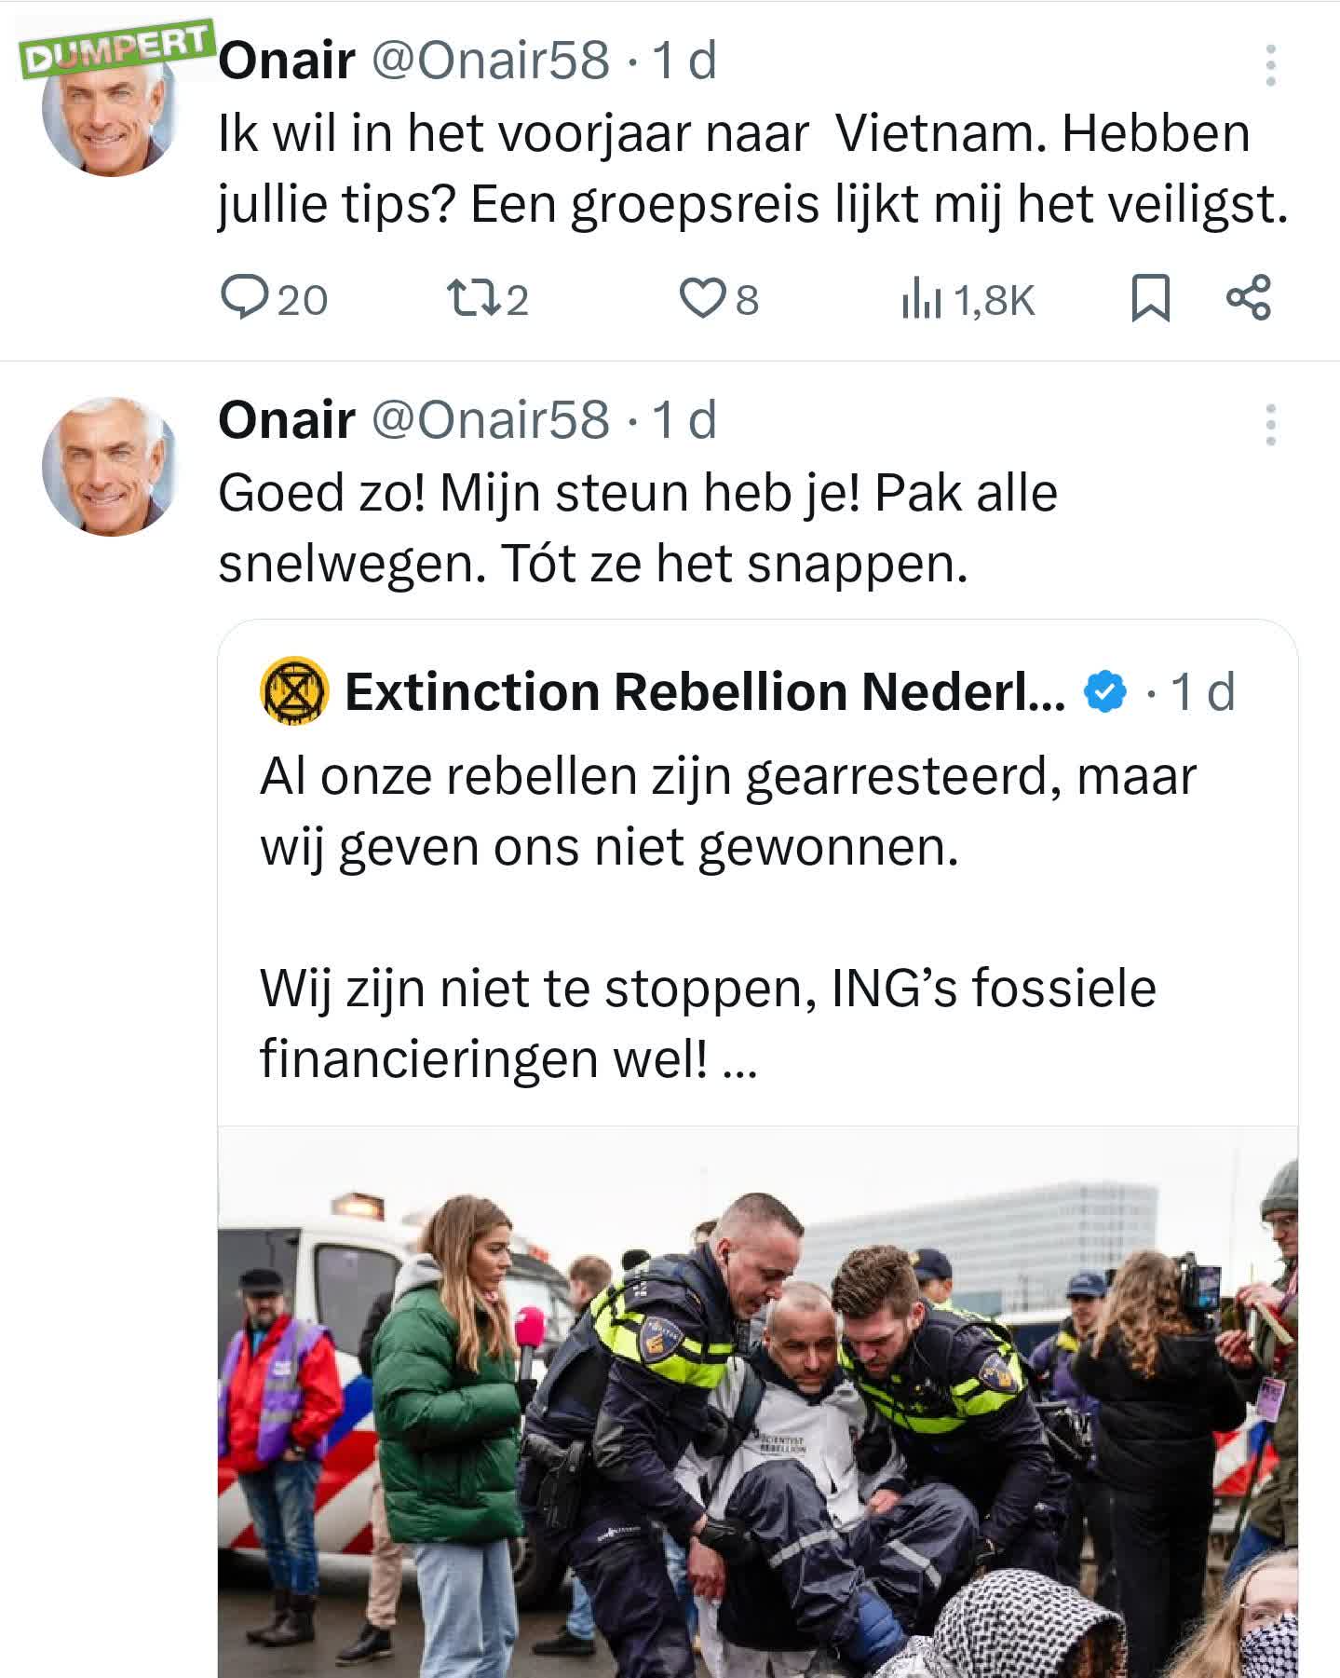
Task: Open more options on second Onair tweet
Action: point(1270,425)
